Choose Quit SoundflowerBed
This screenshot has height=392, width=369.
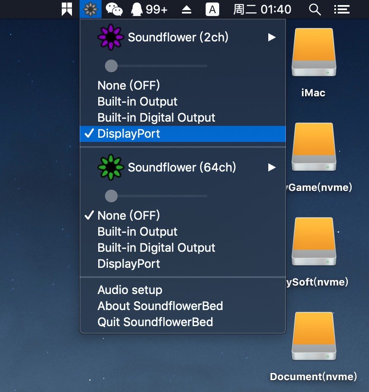click(x=183, y=322)
